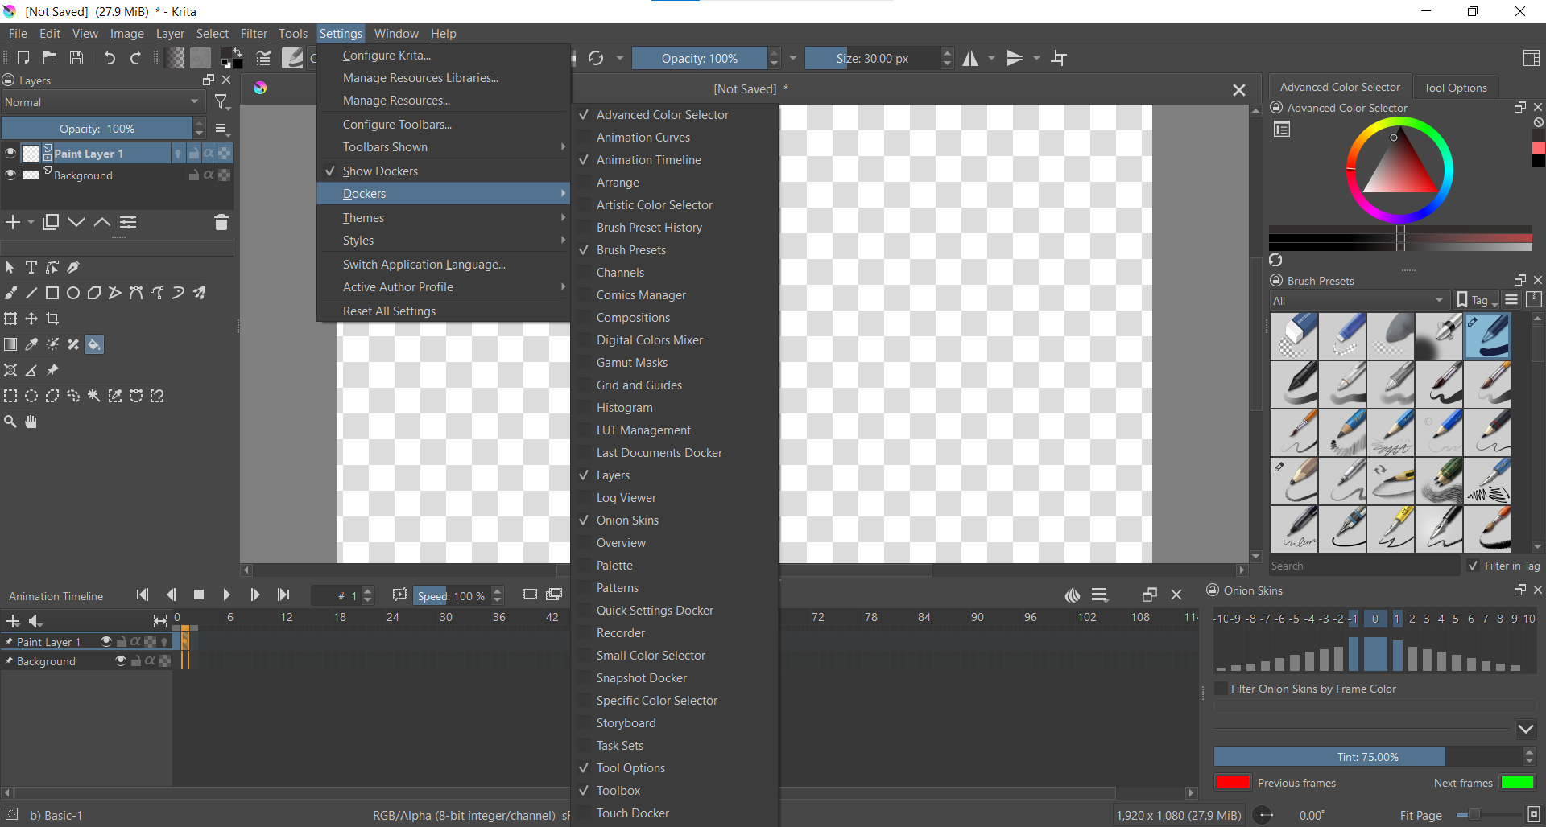This screenshot has height=827, width=1546.
Task: Click the Save document icon
Action: point(76,58)
